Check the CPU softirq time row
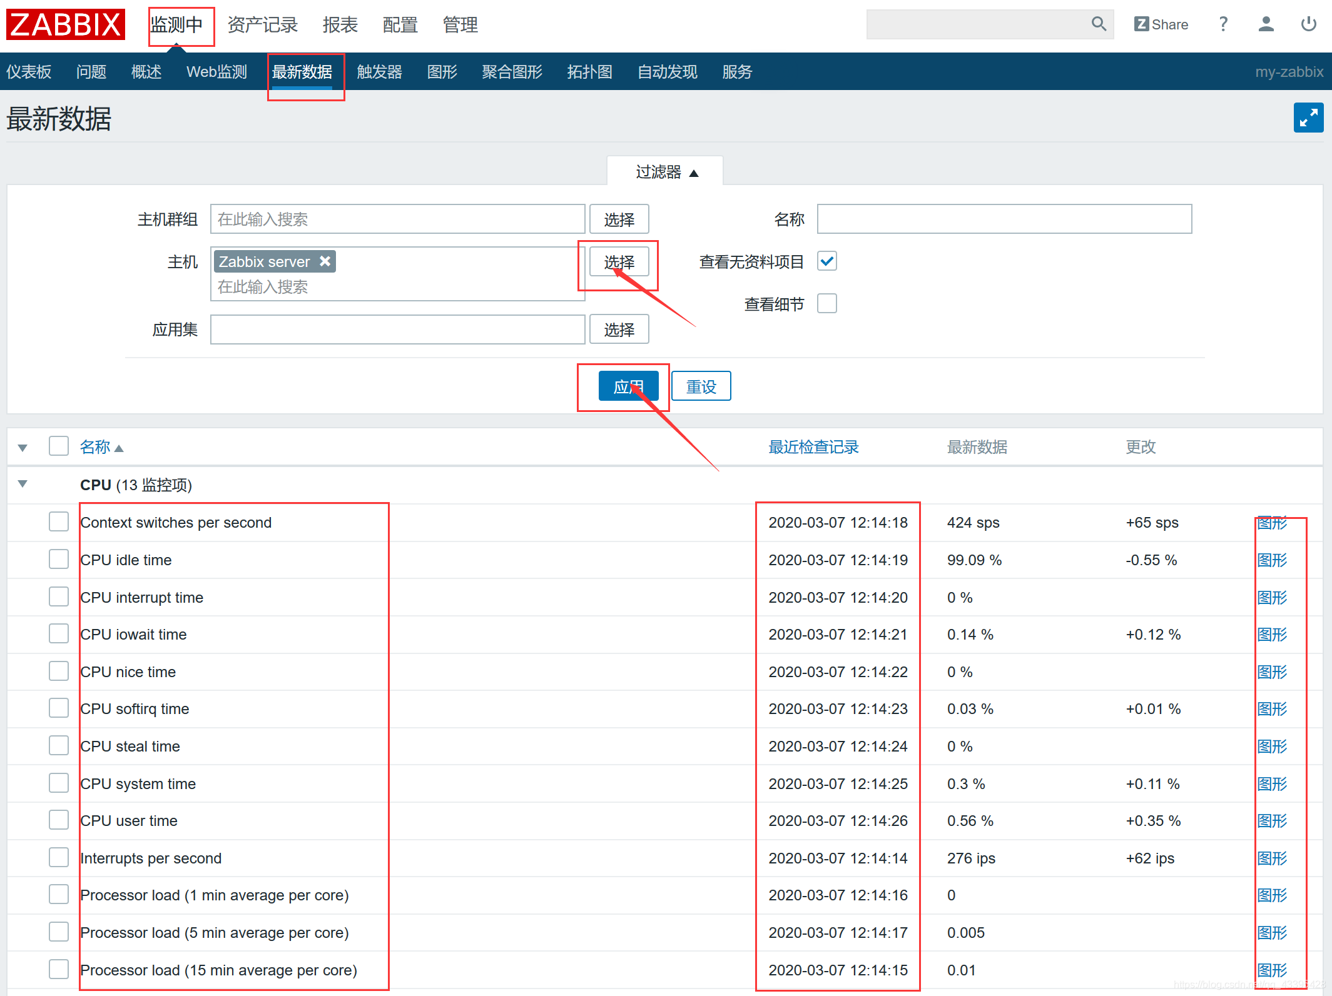Viewport: 1332px width, 996px height. (x=59, y=708)
